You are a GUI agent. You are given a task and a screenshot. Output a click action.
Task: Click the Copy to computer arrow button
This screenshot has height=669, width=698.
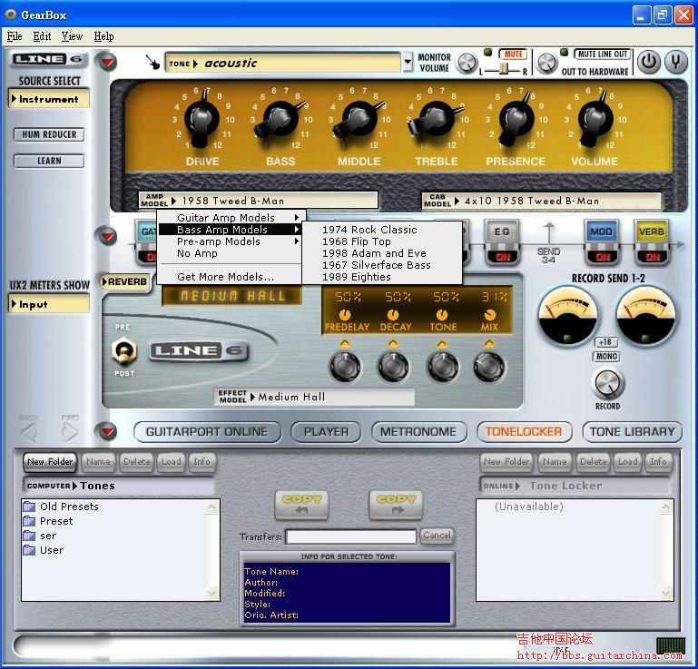coord(302,505)
